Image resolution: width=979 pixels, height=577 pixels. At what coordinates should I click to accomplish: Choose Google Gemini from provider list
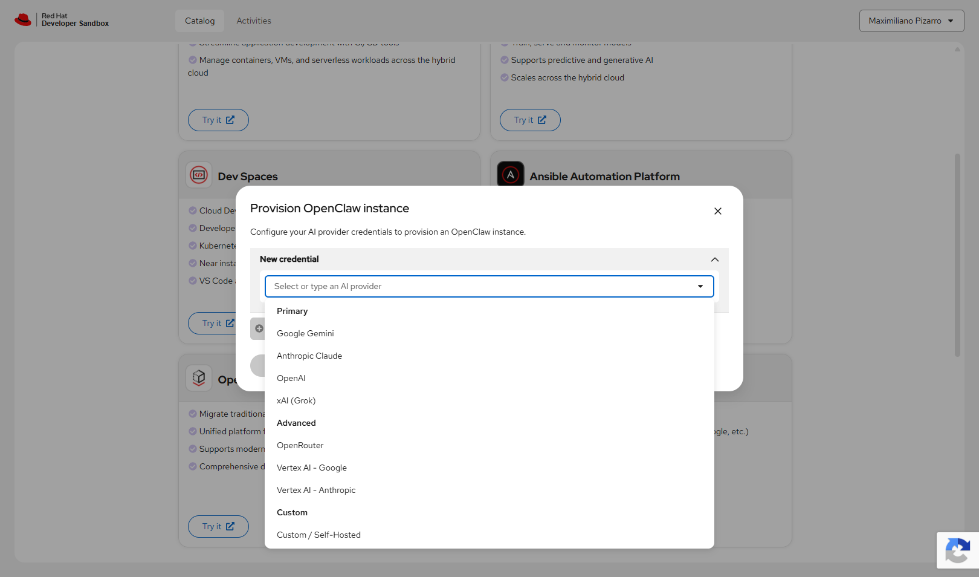click(x=489, y=333)
